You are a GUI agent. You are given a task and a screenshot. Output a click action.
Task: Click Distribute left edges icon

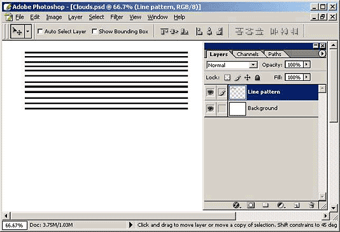click(274, 32)
